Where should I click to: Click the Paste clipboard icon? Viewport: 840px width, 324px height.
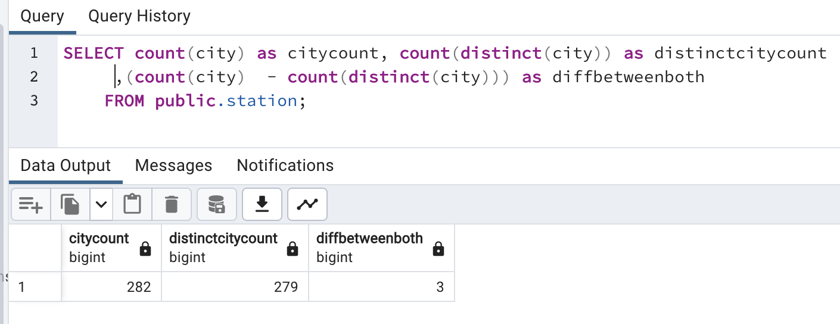(x=132, y=205)
